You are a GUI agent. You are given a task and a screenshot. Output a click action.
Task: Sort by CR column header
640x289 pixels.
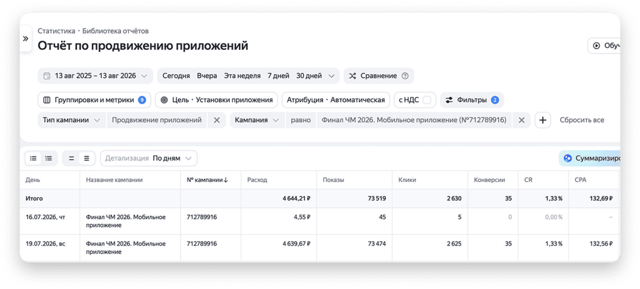tap(528, 179)
